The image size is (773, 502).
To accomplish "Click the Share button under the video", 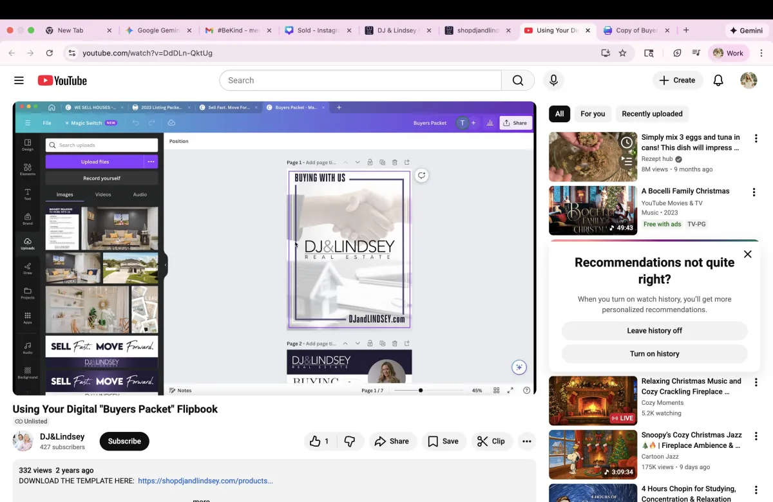I will pos(392,441).
